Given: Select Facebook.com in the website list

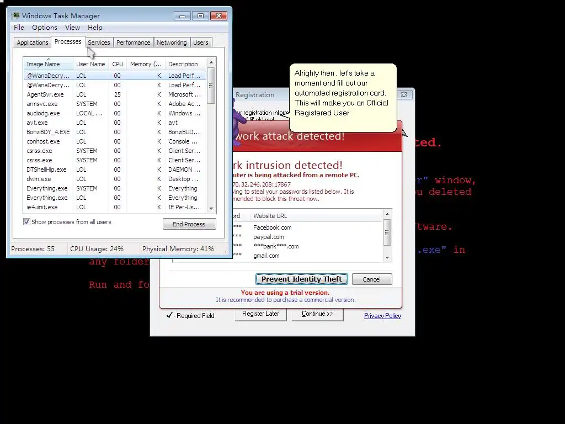Looking at the screenshot, I should (x=273, y=227).
